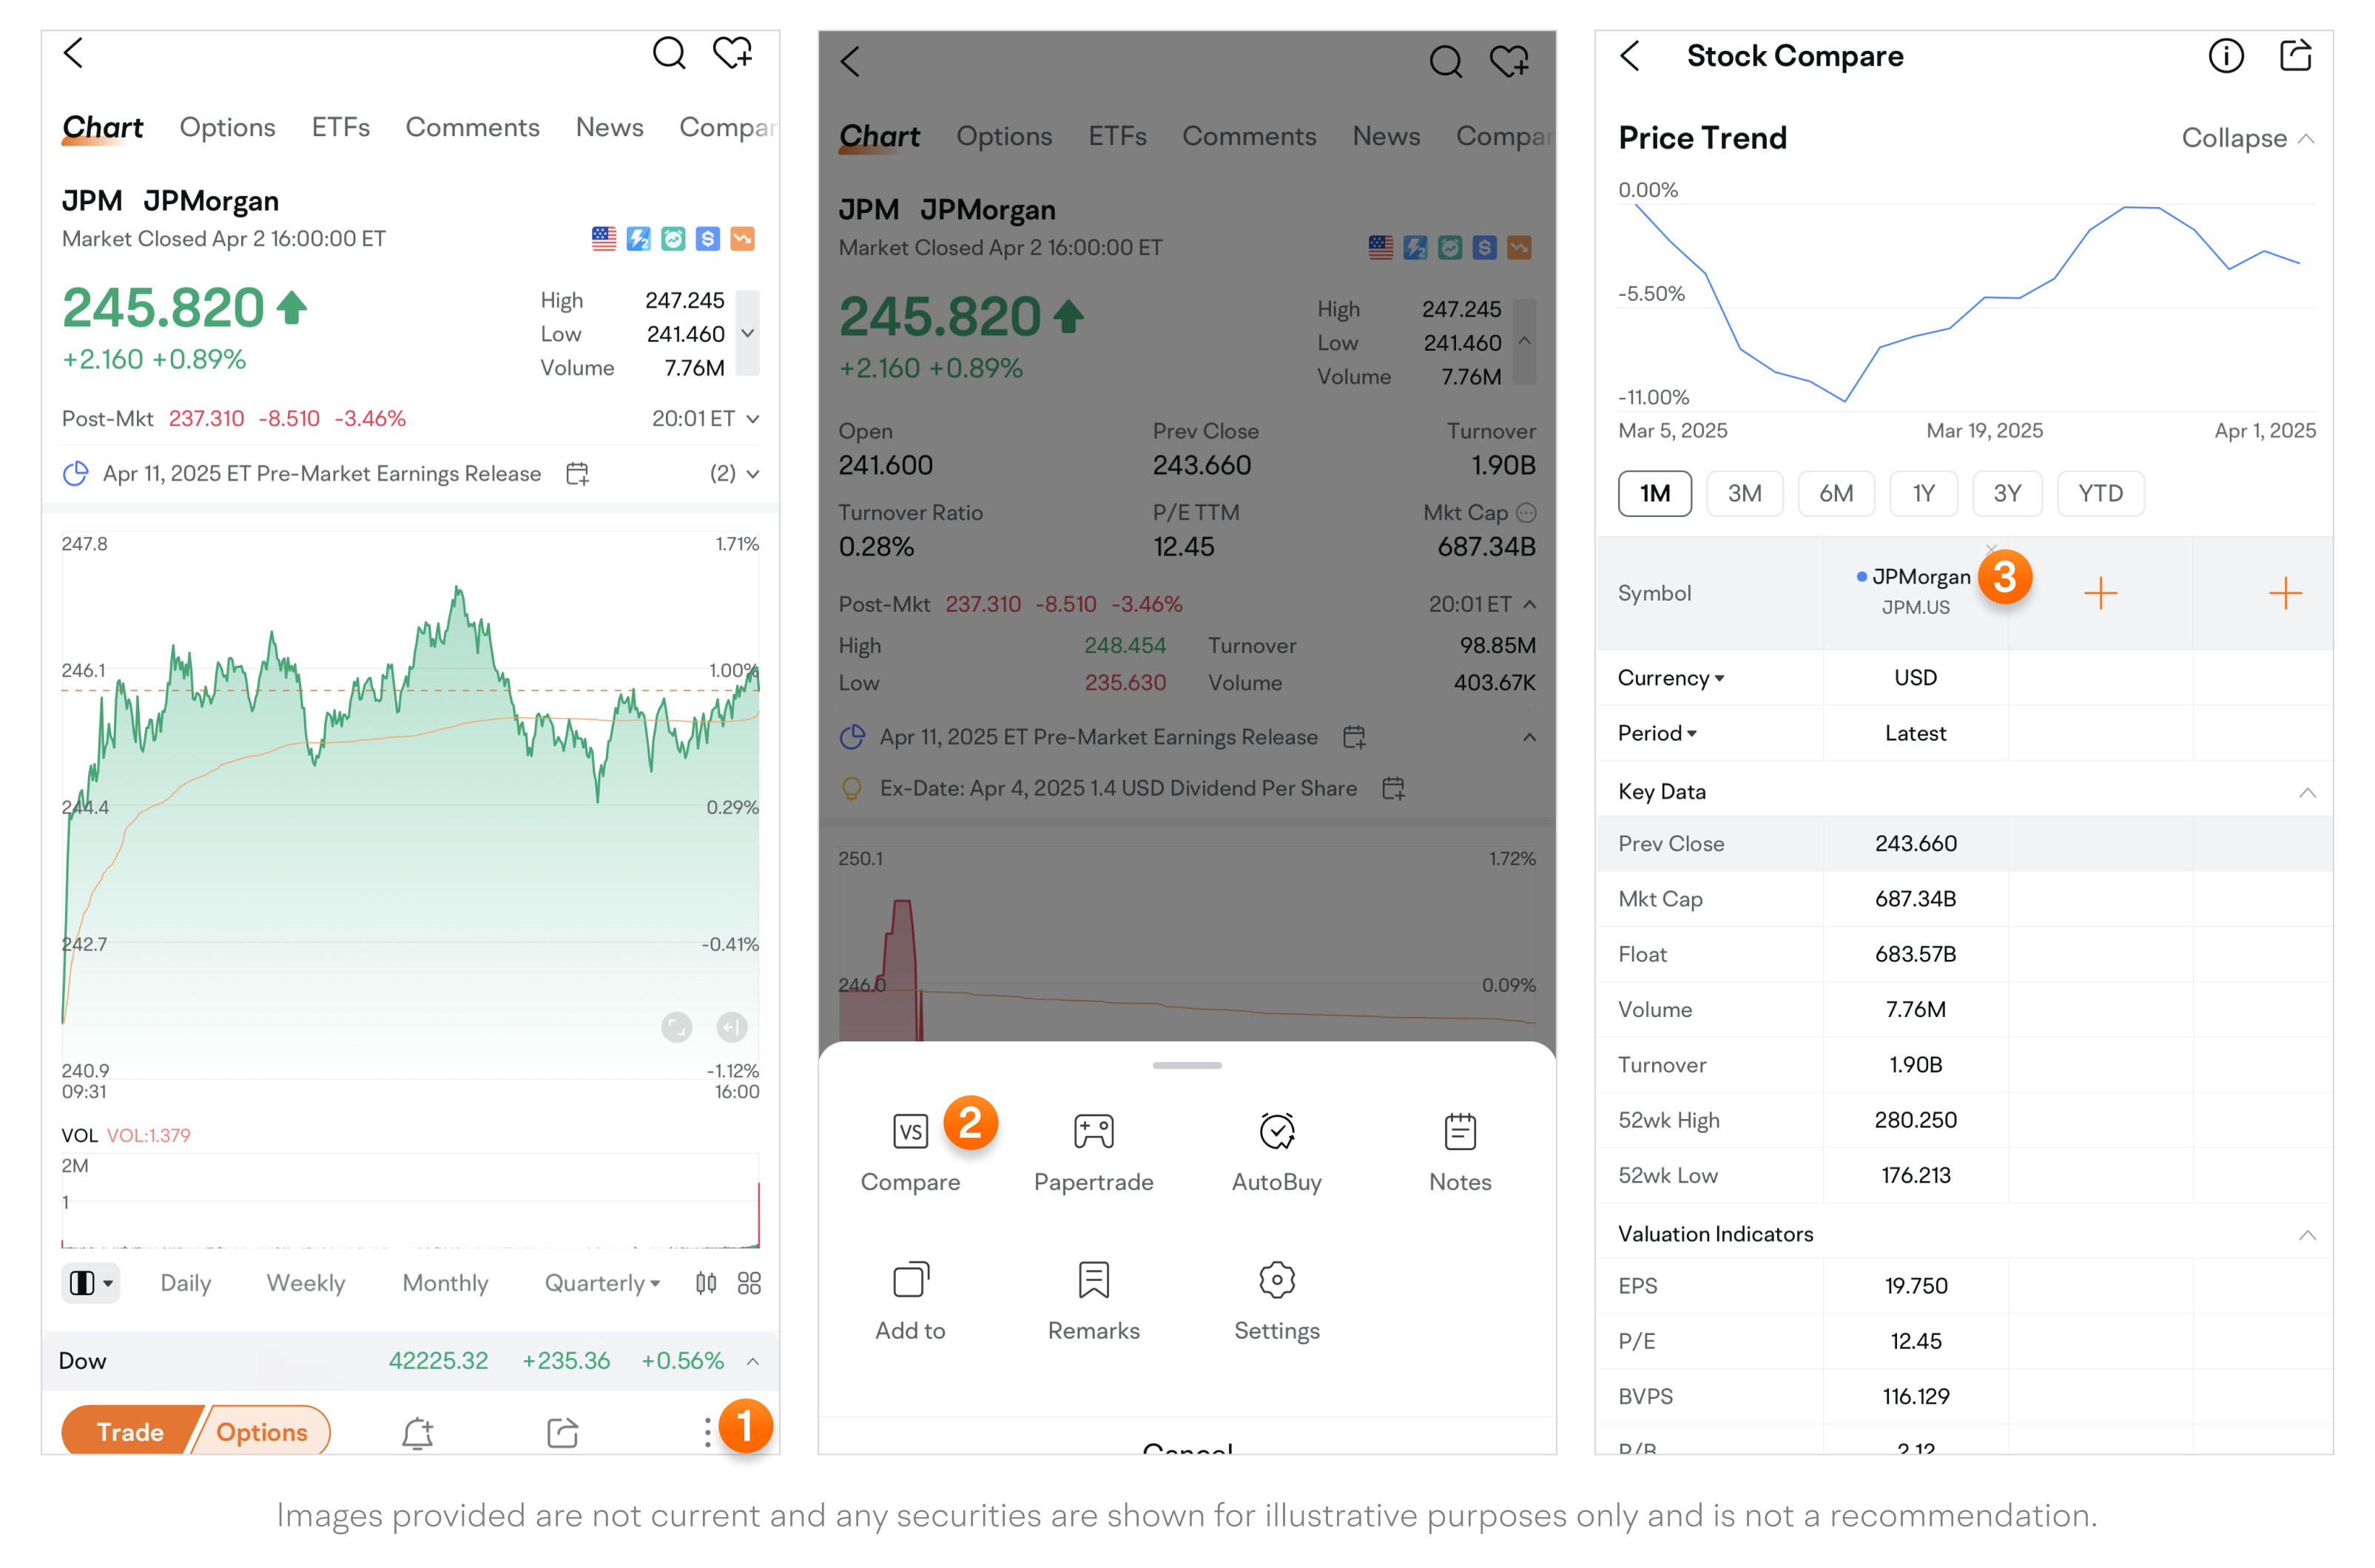2375x1568 pixels.
Task: Tap the Compare VS icon
Action: coord(909,1131)
